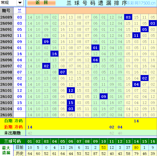
Task: Click history max value 79
Action: point(136,154)
